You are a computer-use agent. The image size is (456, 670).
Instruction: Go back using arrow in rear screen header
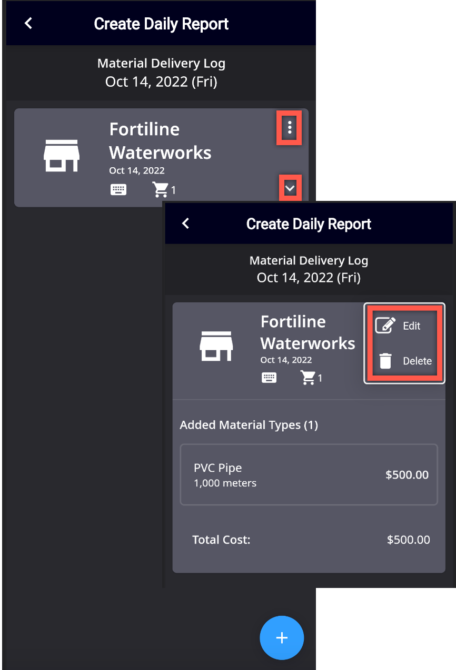[28, 23]
